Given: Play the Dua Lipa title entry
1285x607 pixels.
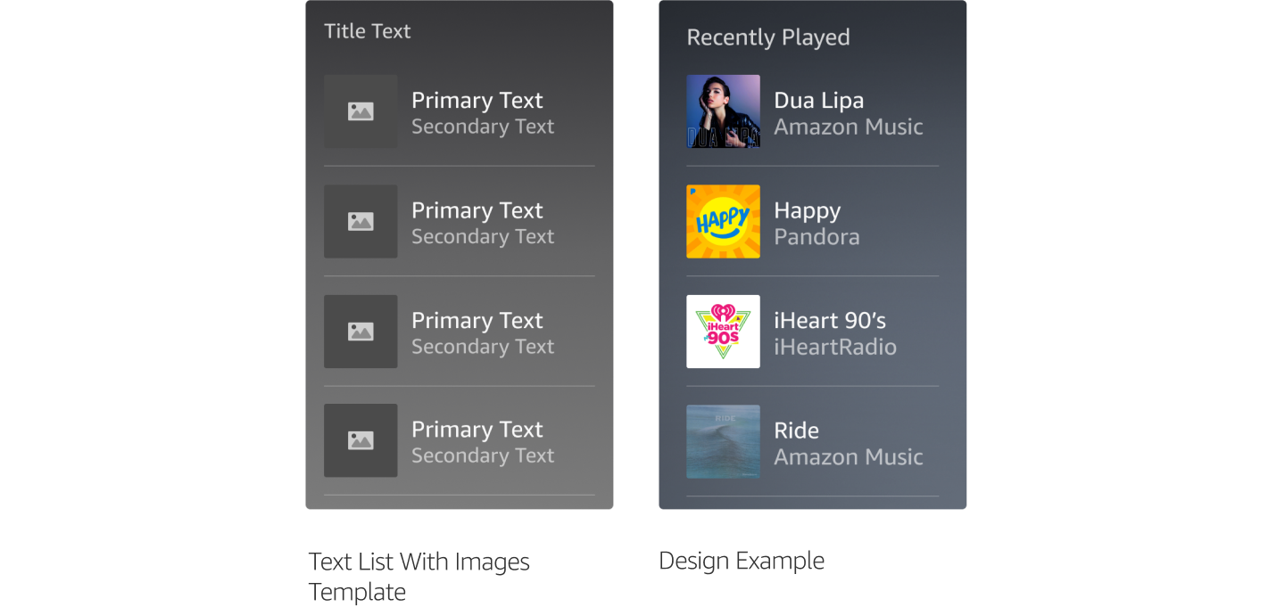Looking at the screenshot, I should coord(818,100).
